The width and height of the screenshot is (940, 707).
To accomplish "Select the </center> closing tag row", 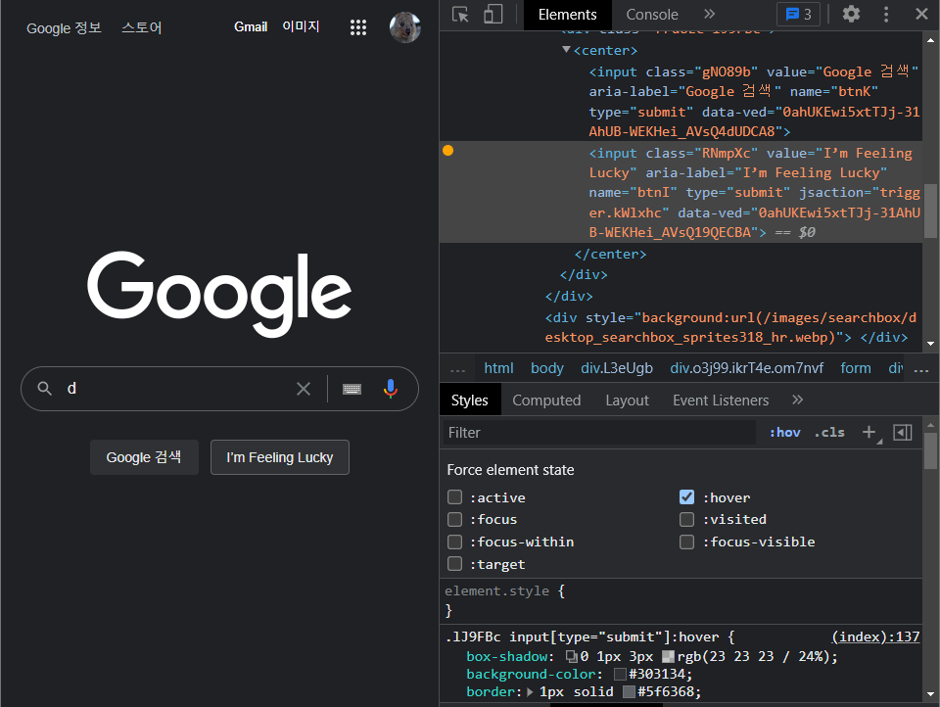I will pyautogui.click(x=610, y=255).
